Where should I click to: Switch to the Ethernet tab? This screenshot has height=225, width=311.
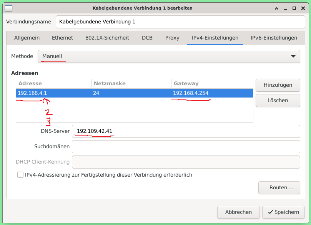coord(62,38)
